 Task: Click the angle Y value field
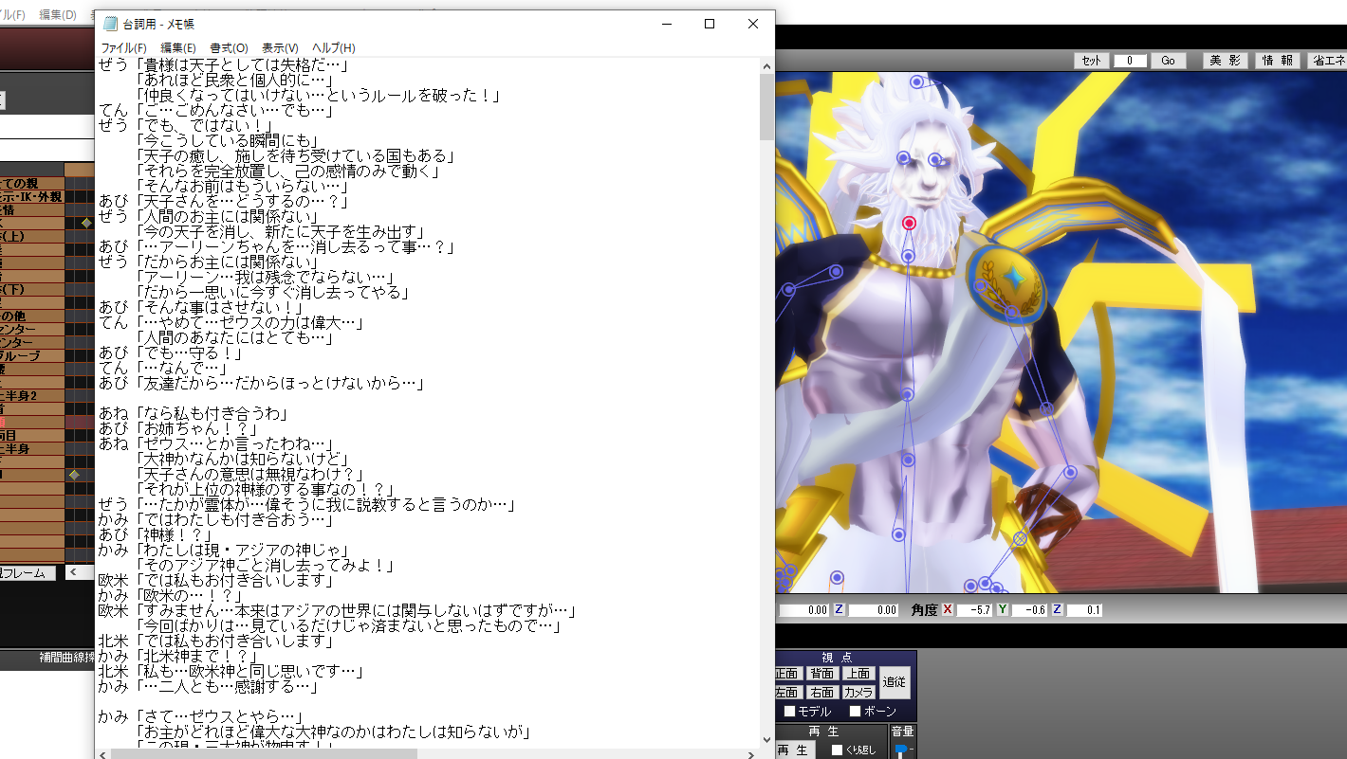pos(1028,610)
